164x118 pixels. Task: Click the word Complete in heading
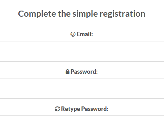click(x=37, y=14)
